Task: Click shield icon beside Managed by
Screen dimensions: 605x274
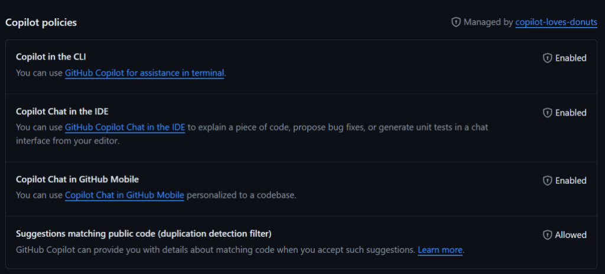Action: click(456, 22)
